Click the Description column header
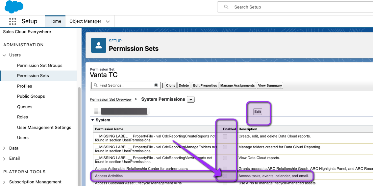The height and width of the screenshot is (186, 373). coord(248,129)
